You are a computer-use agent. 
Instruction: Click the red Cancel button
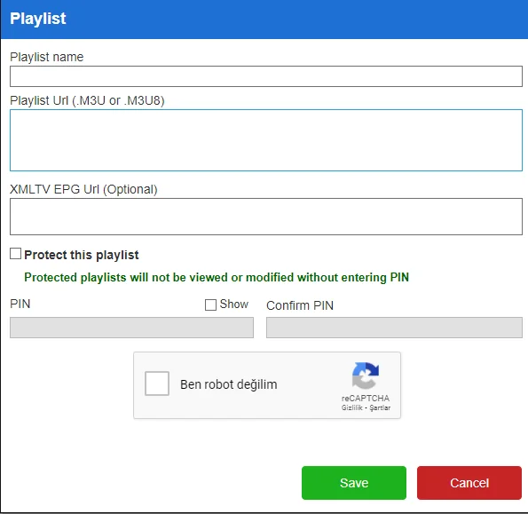pos(469,483)
